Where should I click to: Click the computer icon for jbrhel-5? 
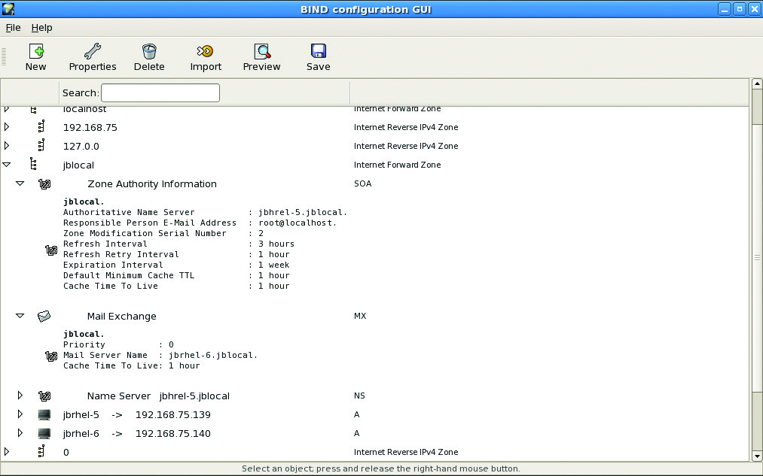click(x=44, y=415)
